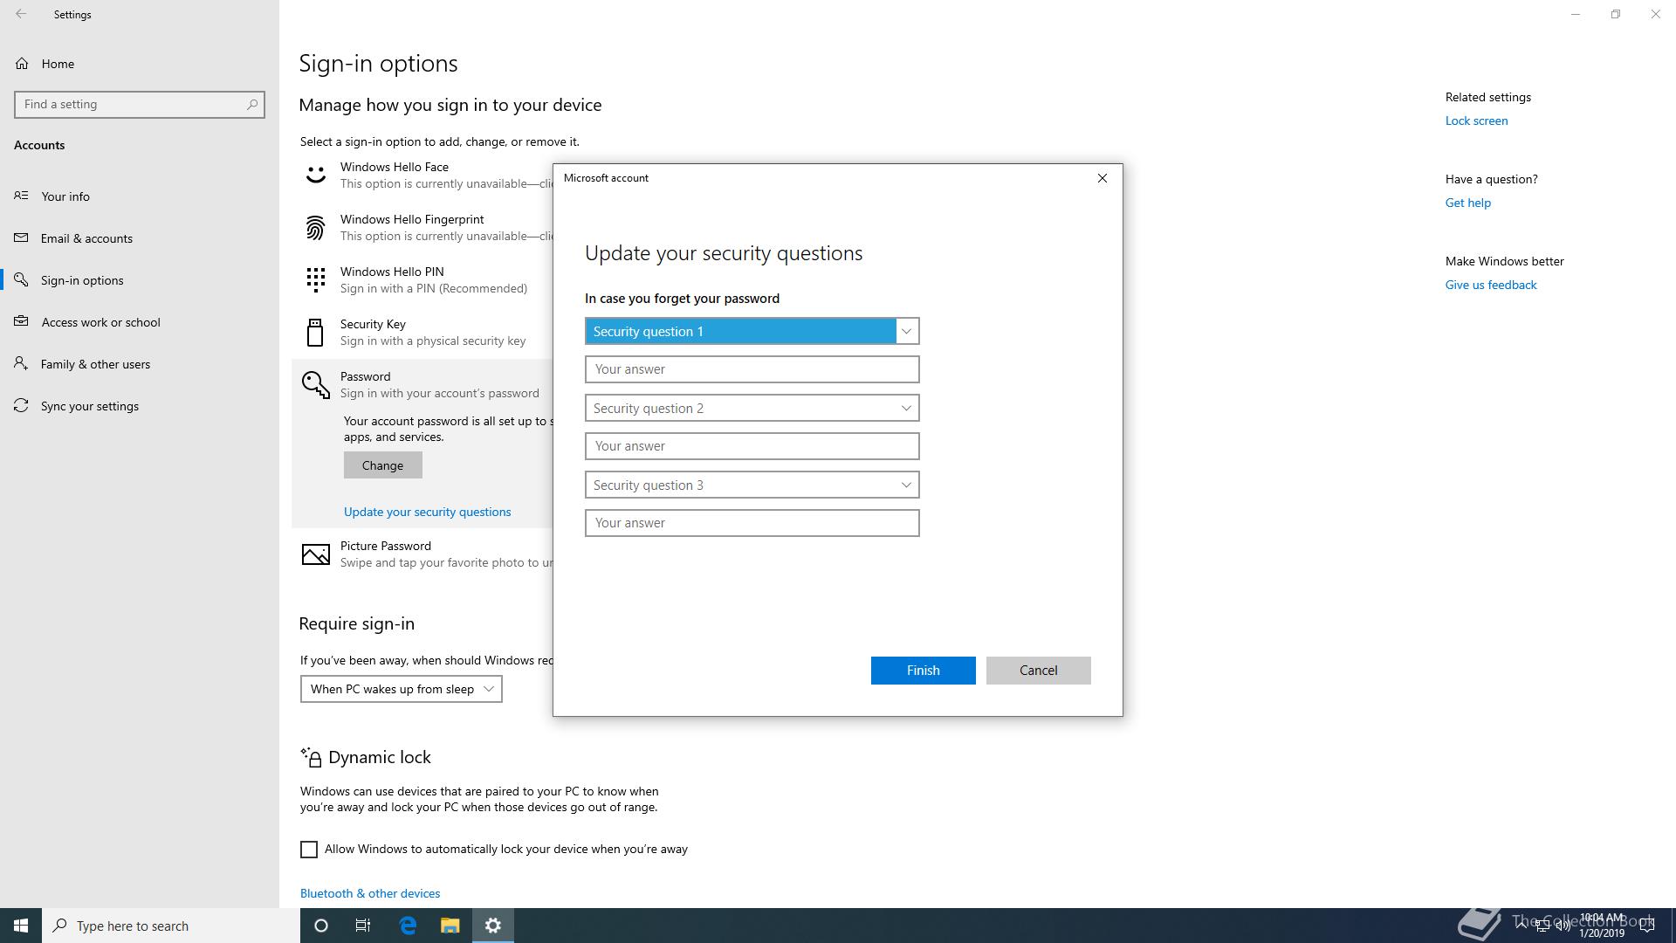1676x943 pixels.
Task: Click the answer field below Security question 1
Action: (752, 369)
